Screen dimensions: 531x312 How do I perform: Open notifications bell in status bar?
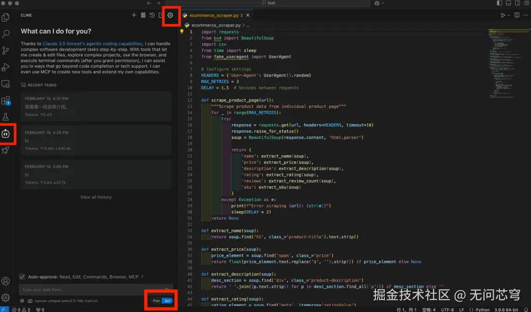pos(526,309)
